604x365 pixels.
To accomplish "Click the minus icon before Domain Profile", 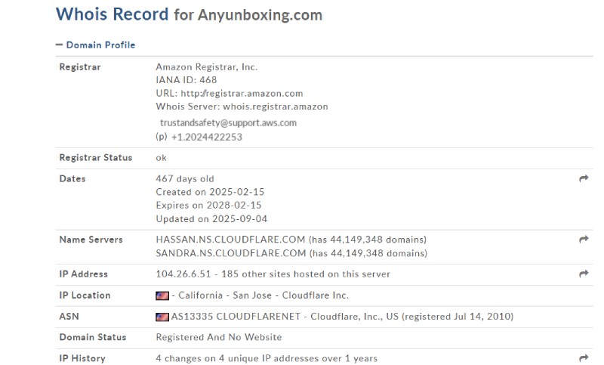I will click(x=59, y=45).
